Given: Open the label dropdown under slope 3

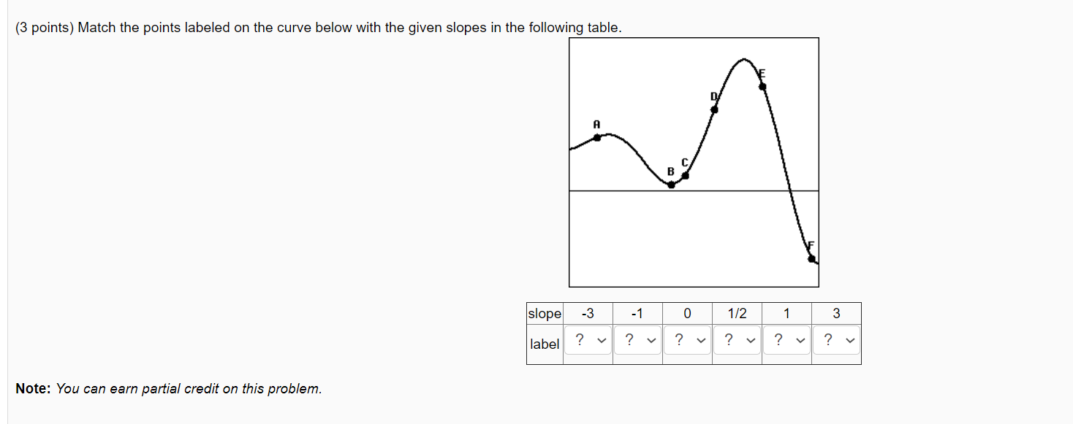Looking at the screenshot, I should pos(835,341).
